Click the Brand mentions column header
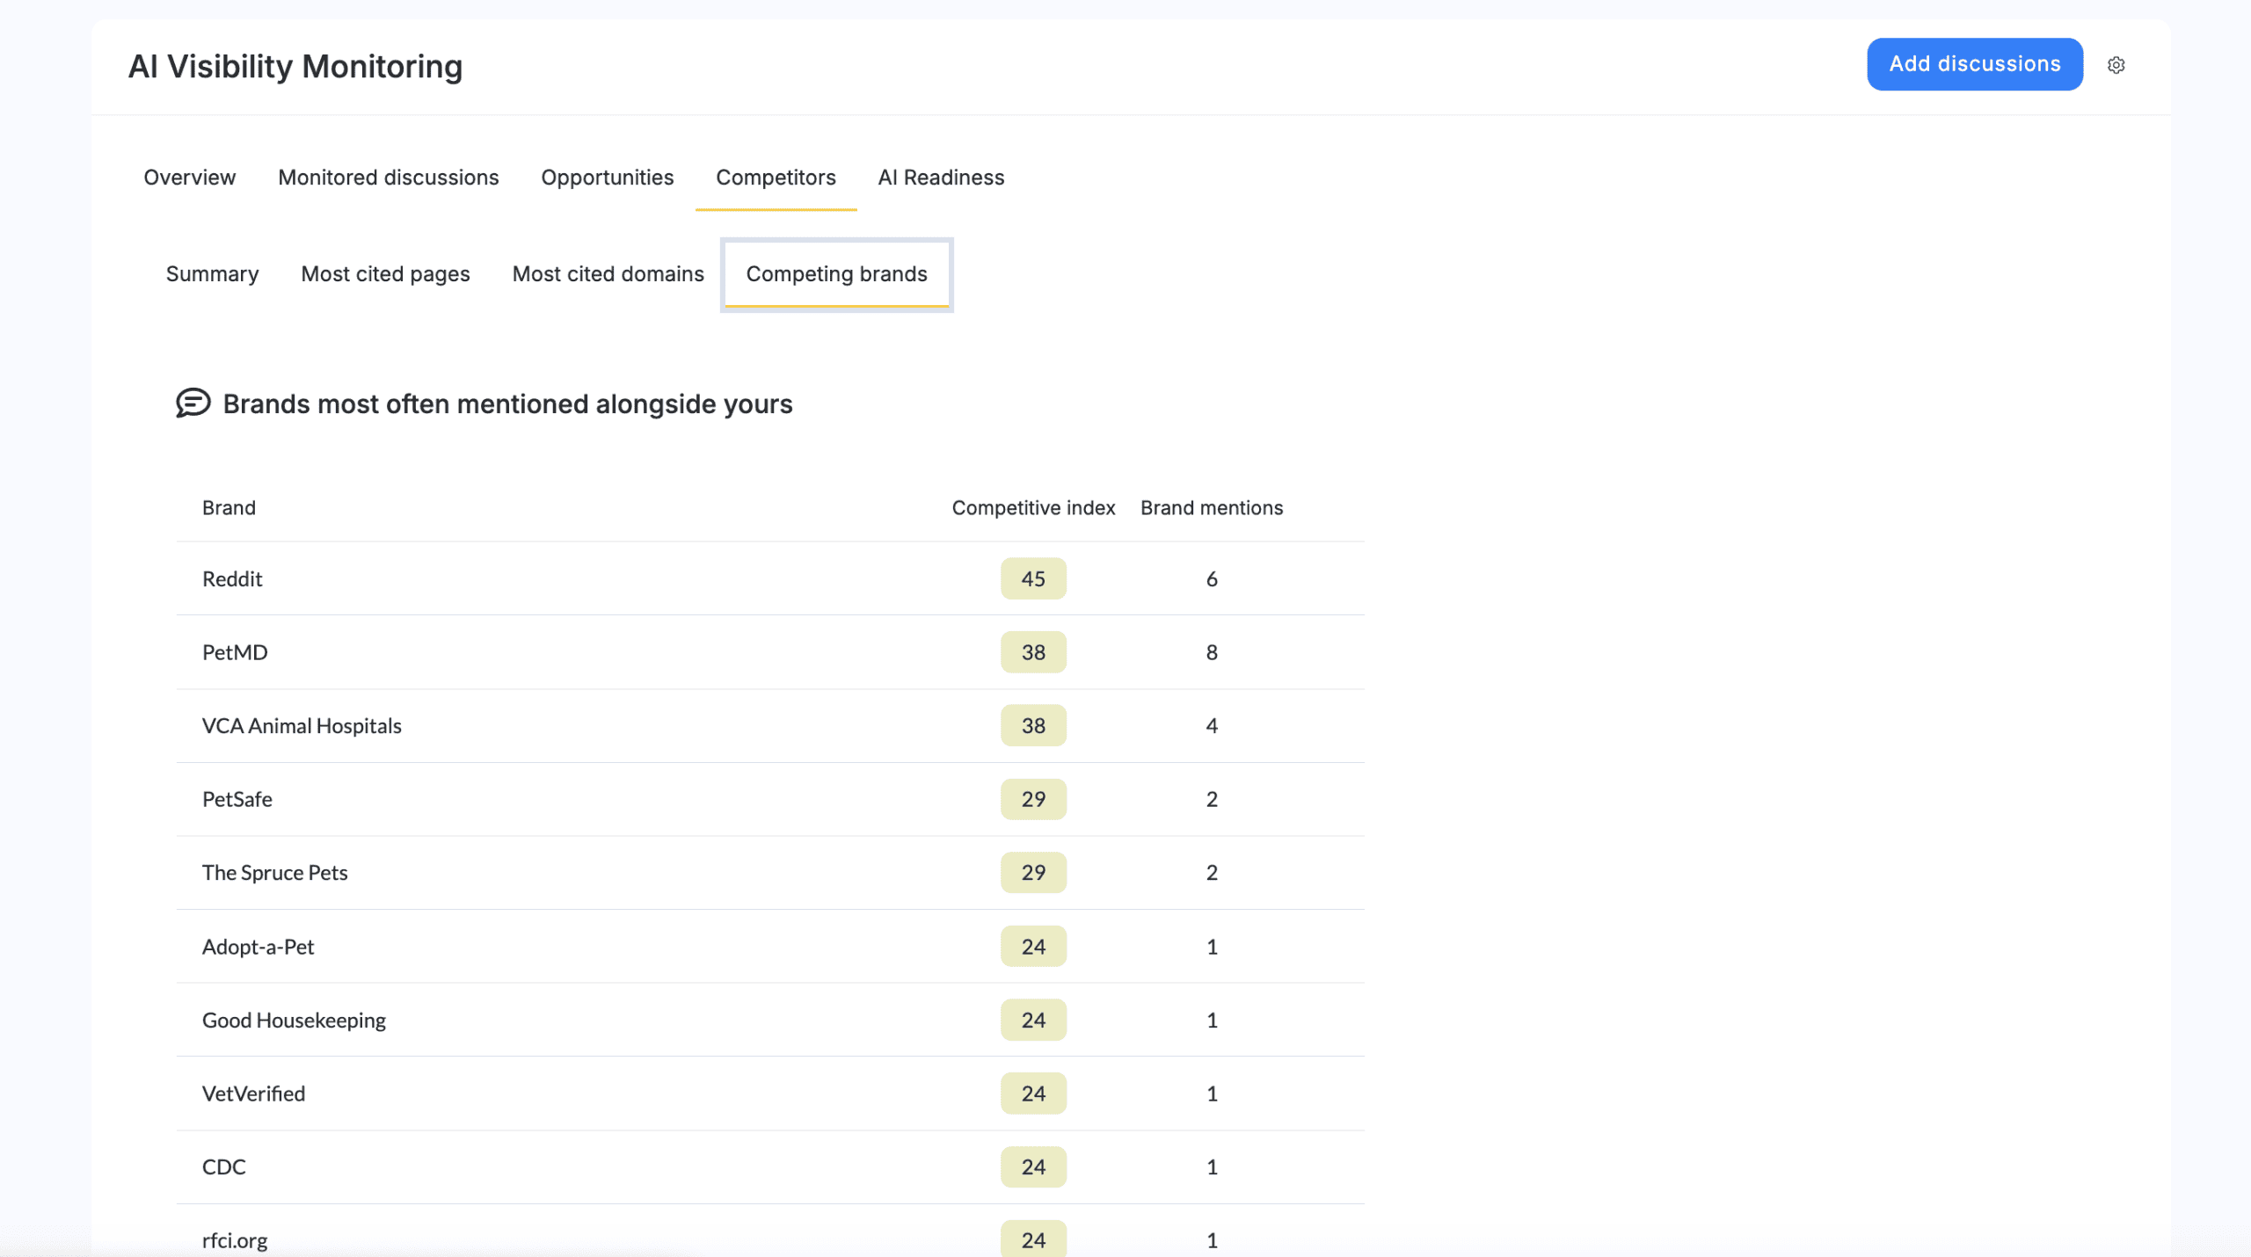The height and width of the screenshot is (1257, 2251). click(1212, 508)
